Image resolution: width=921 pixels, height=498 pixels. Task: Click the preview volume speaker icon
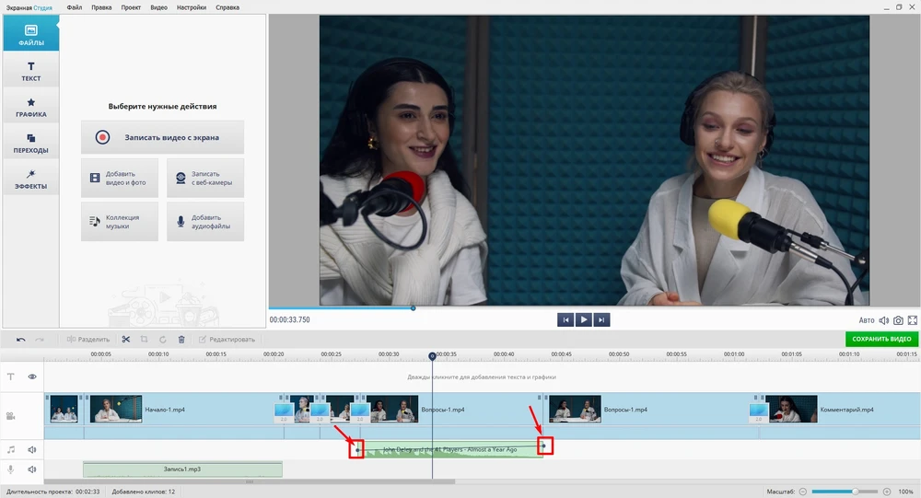tap(884, 320)
